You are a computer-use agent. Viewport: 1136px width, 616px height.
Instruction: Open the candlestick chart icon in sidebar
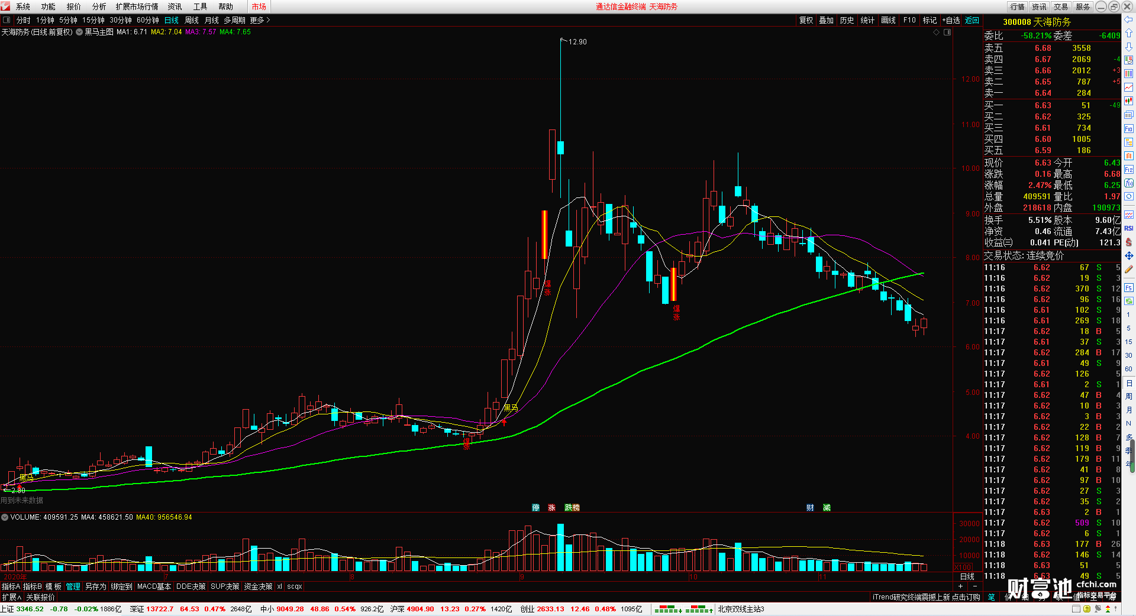tap(1128, 101)
